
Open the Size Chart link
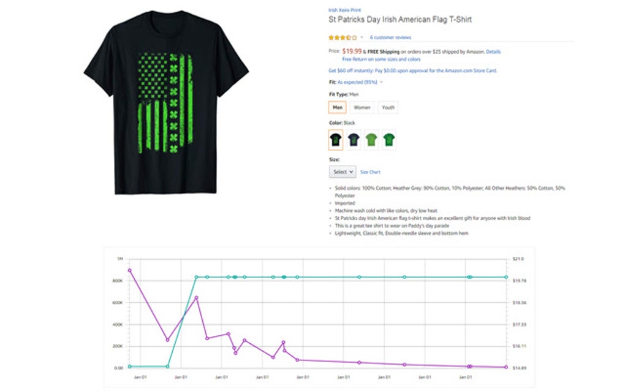click(x=370, y=172)
